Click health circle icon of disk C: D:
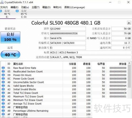The width and height of the screenshot is (132, 118). tap(17, 11)
